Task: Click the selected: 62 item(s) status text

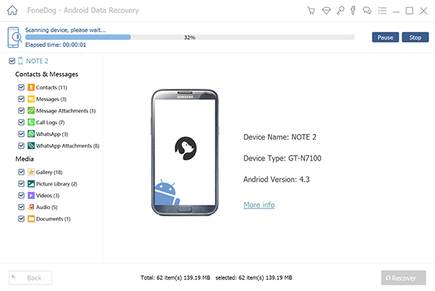Action: coord(254,278)
